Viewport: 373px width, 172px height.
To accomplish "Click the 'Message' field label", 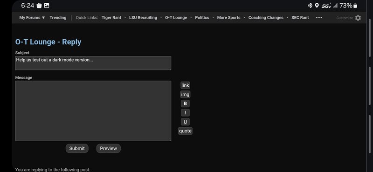I will click(x=24, y=77).
